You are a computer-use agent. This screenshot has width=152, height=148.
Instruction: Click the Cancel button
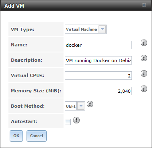(x=37, y=136)
